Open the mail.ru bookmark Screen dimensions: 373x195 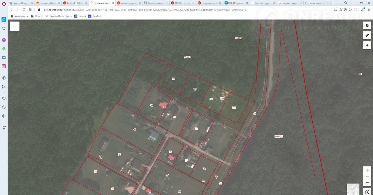point(80,16)
